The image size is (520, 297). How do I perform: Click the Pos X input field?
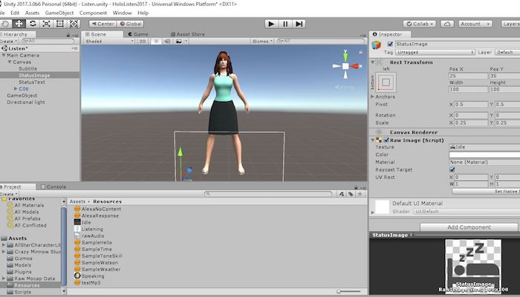click(x=468, y=76)
